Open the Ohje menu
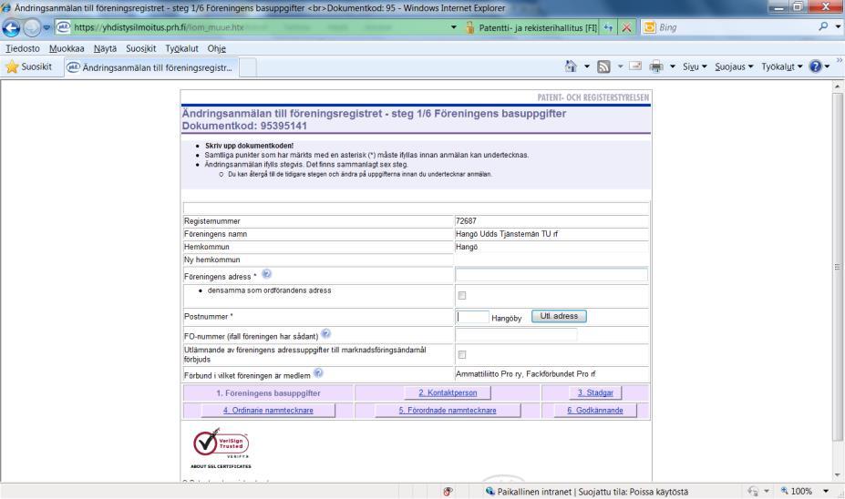The height and width of the screenshot is (499, 845). (217, 48)
